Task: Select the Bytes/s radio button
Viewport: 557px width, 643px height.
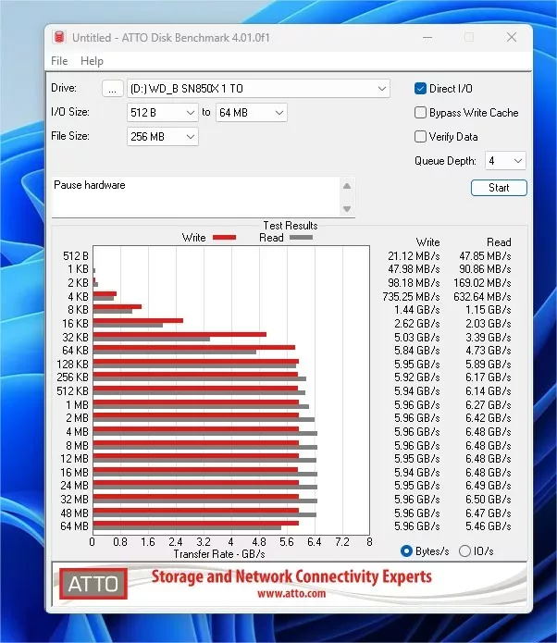Action: point(407,550)
